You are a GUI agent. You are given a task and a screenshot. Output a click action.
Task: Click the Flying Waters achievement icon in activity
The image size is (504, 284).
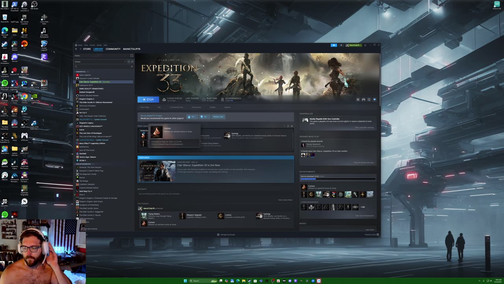[144, 216]
